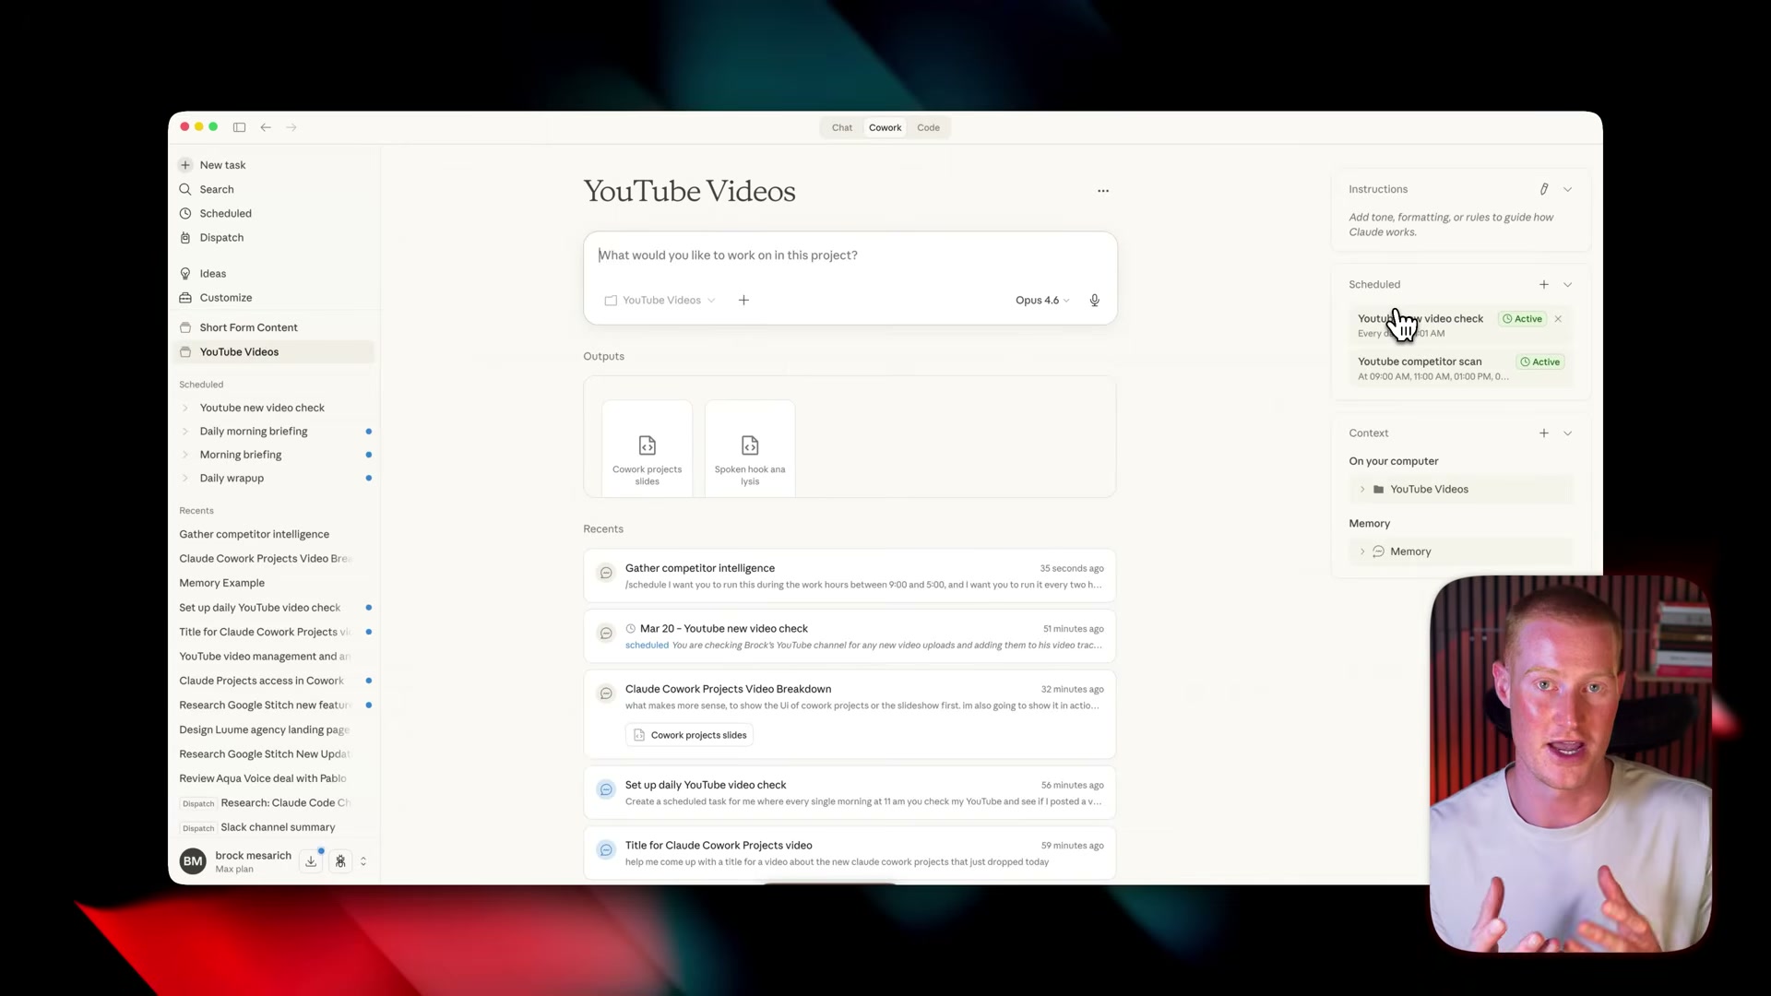Open the Title for Claude Cowork Projects video card
The image size is (1771, 996).
850,853
